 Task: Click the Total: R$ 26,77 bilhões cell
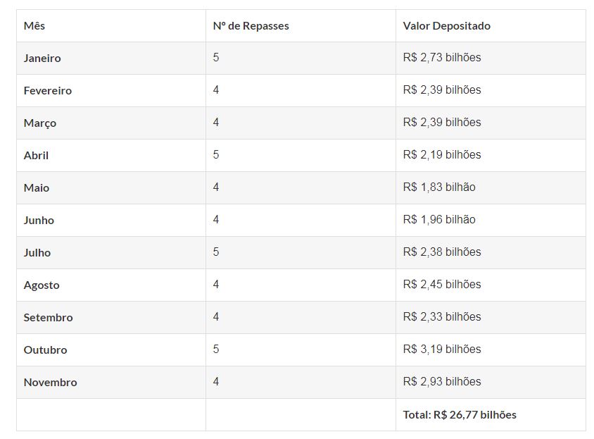point(460,415)
